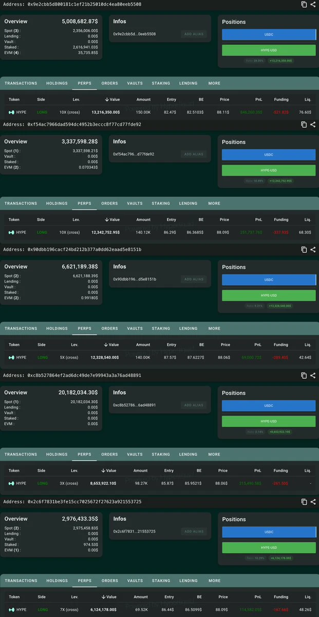The image size is (319, 617).
Task: Copy the address starting 0xf54ac796
Action: pyautogui.click(x=304, y=125)
